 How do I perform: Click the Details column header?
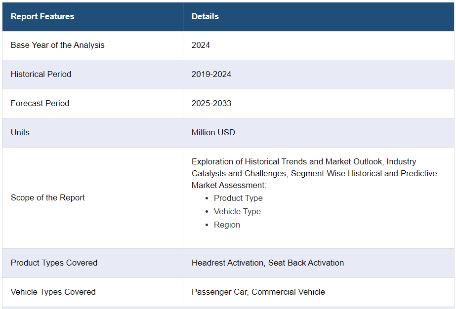click(205, 16)
